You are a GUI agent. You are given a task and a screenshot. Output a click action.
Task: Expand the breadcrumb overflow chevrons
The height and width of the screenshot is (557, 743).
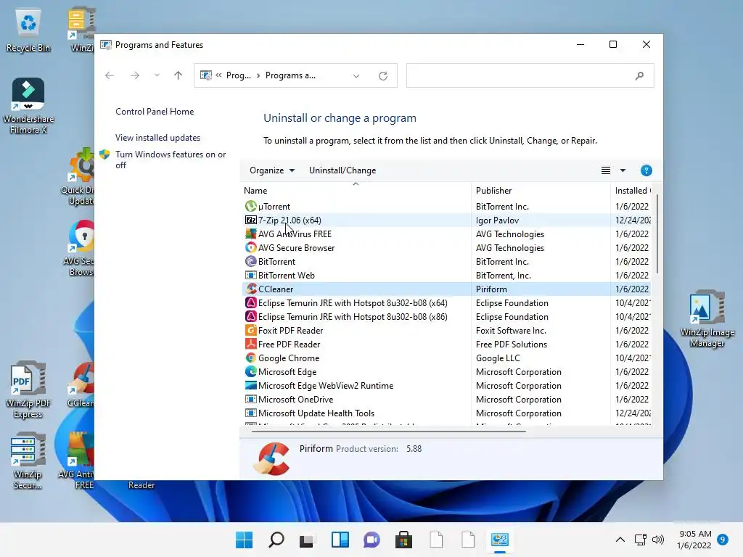pyautogui.click(x=219, y=75)
